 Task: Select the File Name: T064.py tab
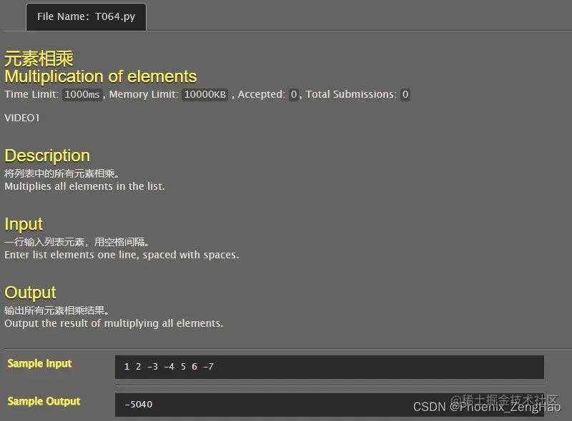[x=86, y=16]
